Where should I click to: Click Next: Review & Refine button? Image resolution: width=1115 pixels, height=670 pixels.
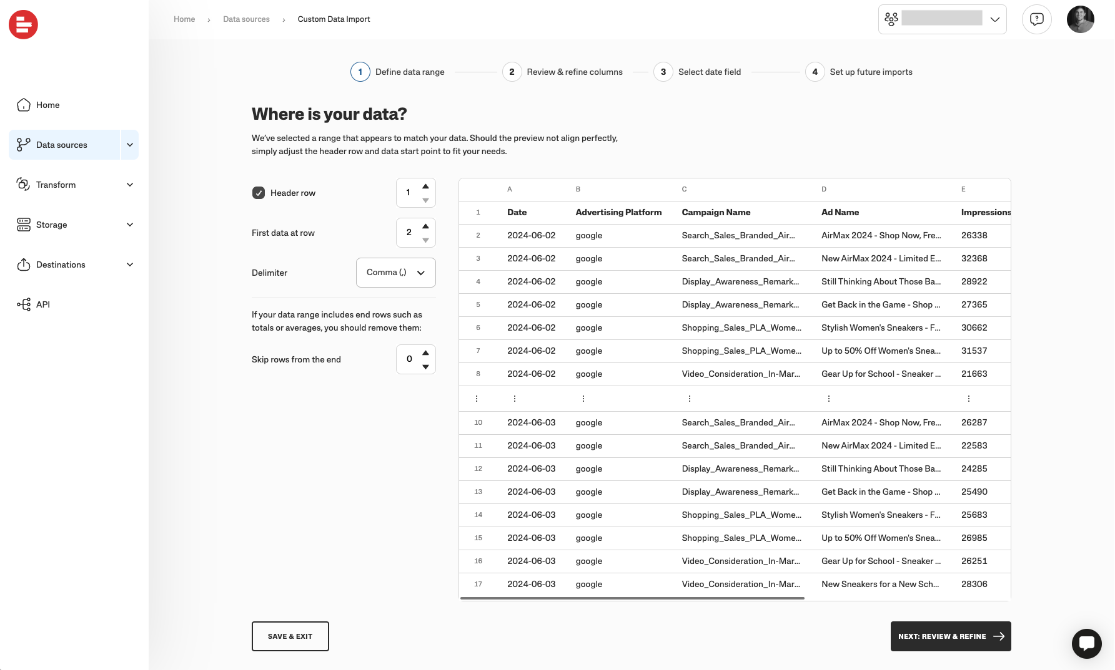(950, 636)
